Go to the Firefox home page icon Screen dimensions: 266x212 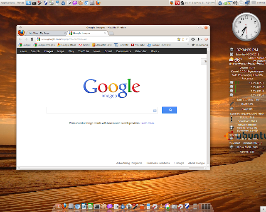[32, 39]
